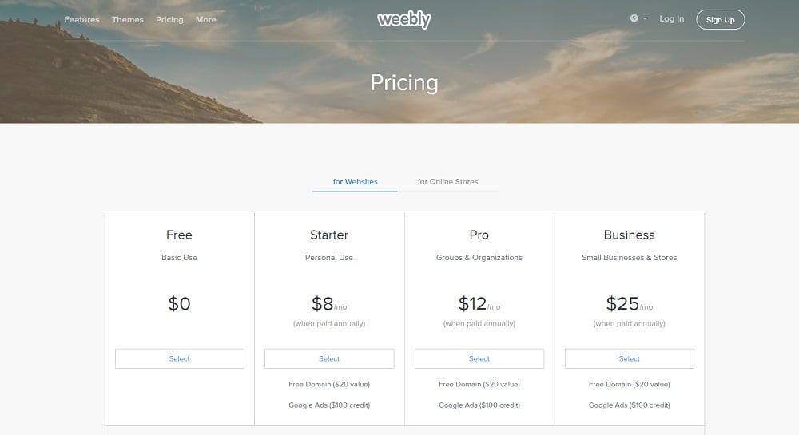Open the Features page
This screenshot has height=435, width=799.
(81, 19)
